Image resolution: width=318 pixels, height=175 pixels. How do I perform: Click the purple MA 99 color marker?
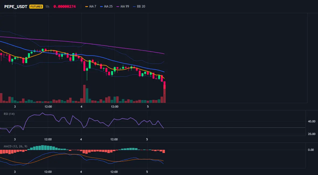[118, 7]
